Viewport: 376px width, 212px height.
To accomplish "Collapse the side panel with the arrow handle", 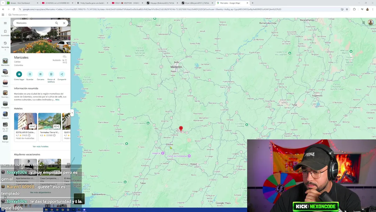I will (72, 113).
